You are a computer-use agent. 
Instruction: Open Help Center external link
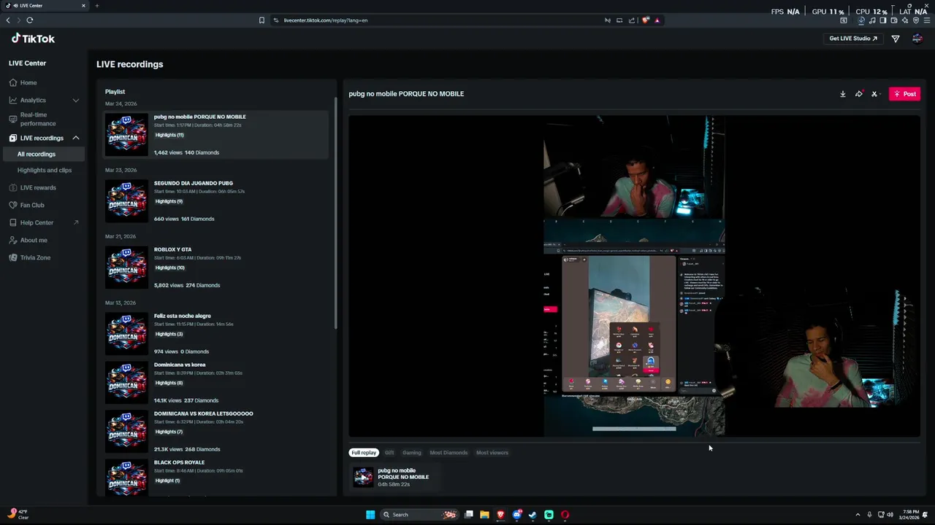(44, 222)
